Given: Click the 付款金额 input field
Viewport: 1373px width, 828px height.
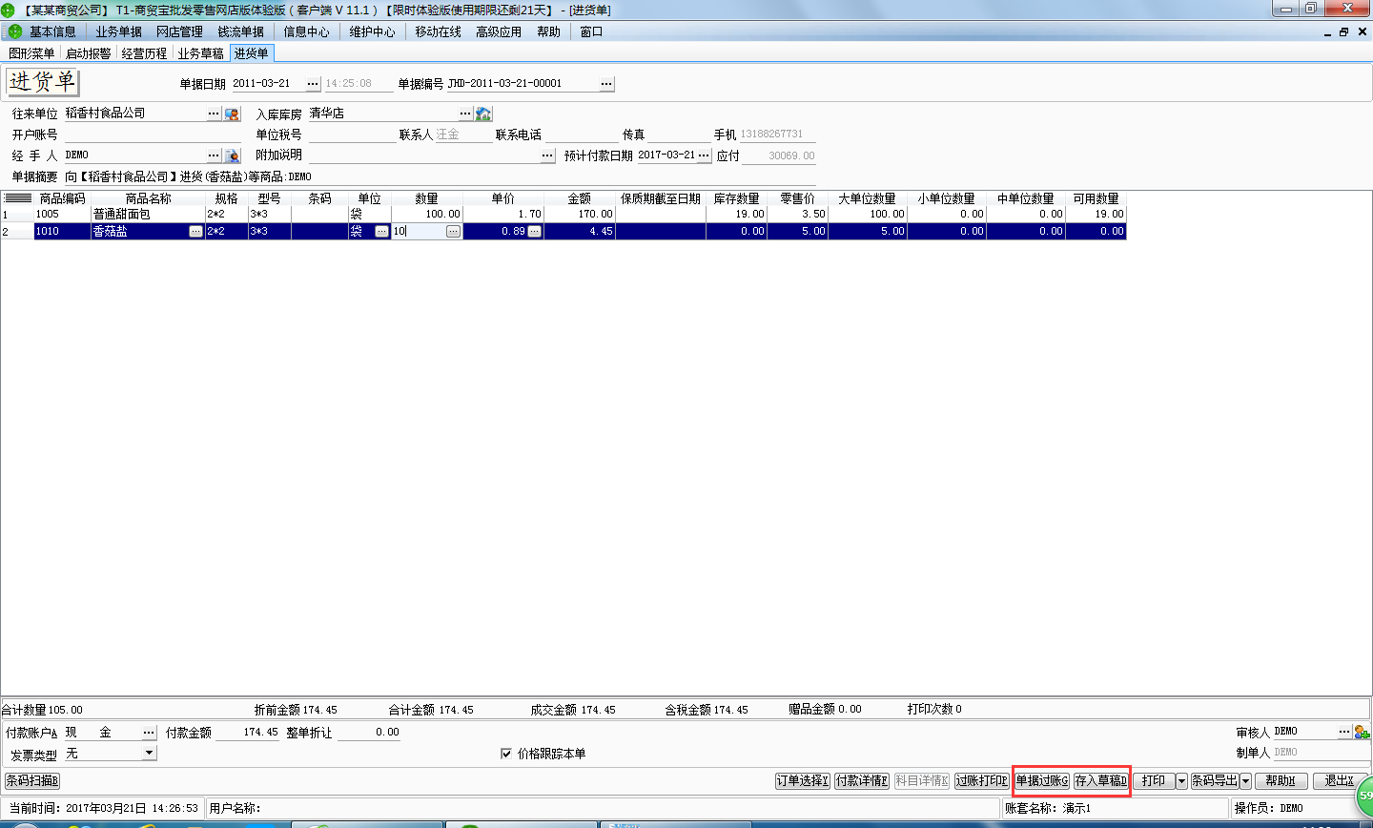Looking at the screenshot, I should tap(248, 733).
